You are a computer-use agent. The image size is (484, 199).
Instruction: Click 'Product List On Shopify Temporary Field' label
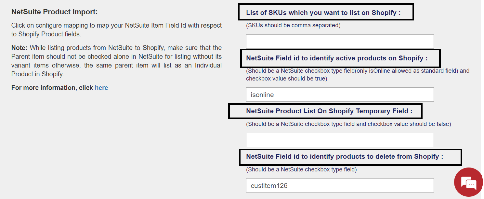(329, 111)
